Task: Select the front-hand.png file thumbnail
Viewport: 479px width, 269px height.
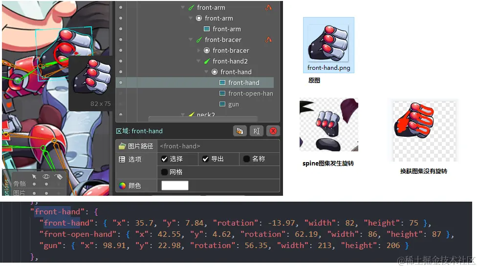Action: coord(328,45)
